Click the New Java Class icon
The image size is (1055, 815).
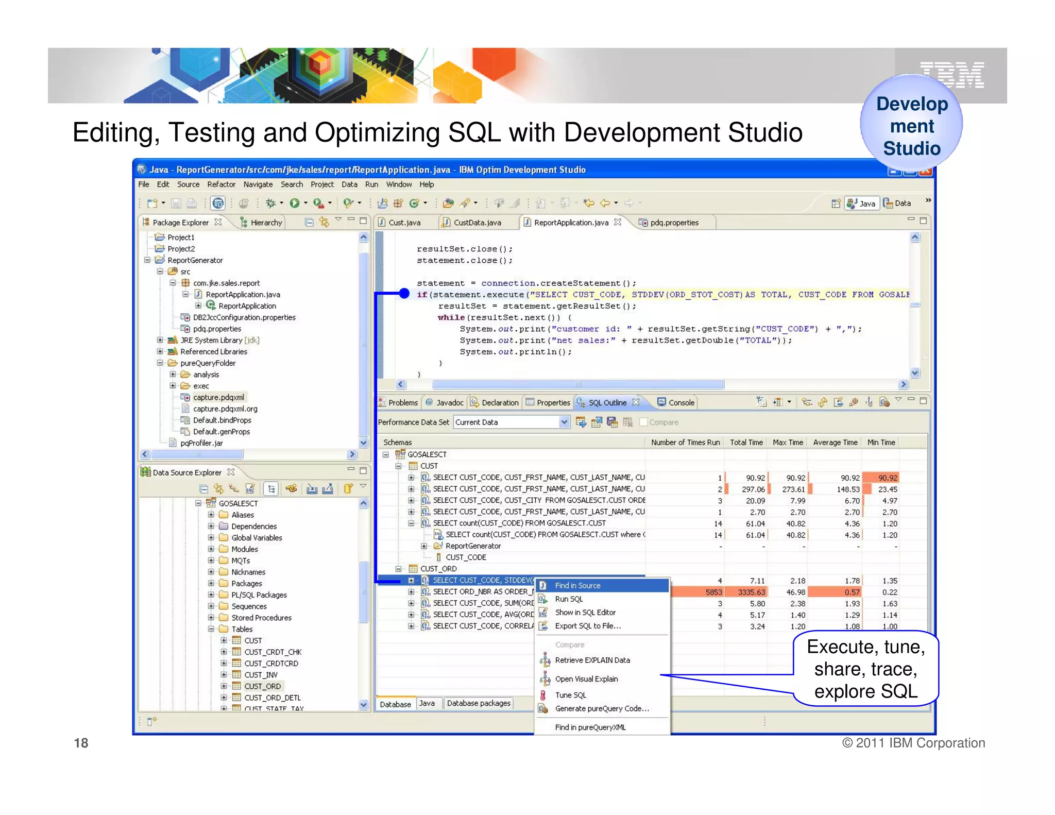tap(414, 203)
